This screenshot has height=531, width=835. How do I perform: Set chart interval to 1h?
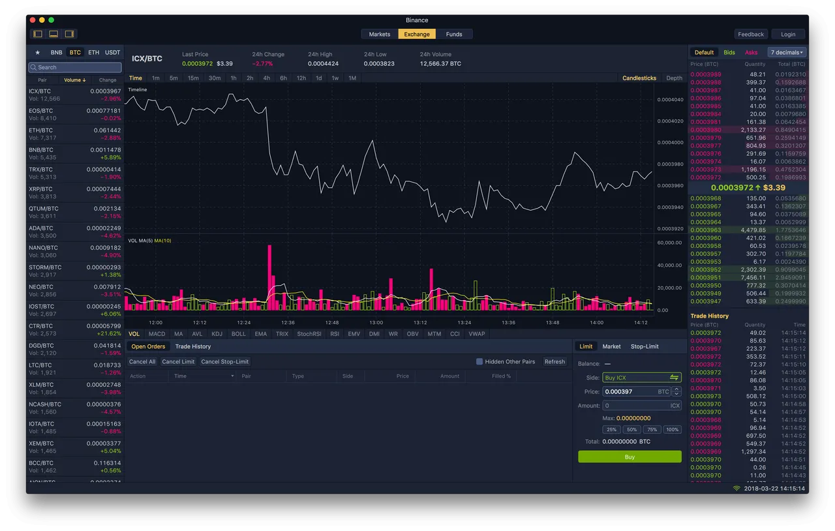click(234, 78)
